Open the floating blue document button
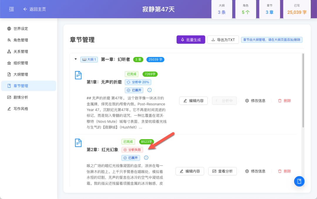This screenshot has height=199, width=317. point(299,181)
